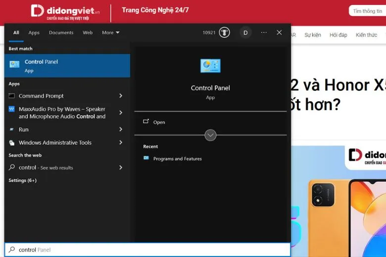Click the Run app icon
386x257 pixels.
[x=11, y=129]
